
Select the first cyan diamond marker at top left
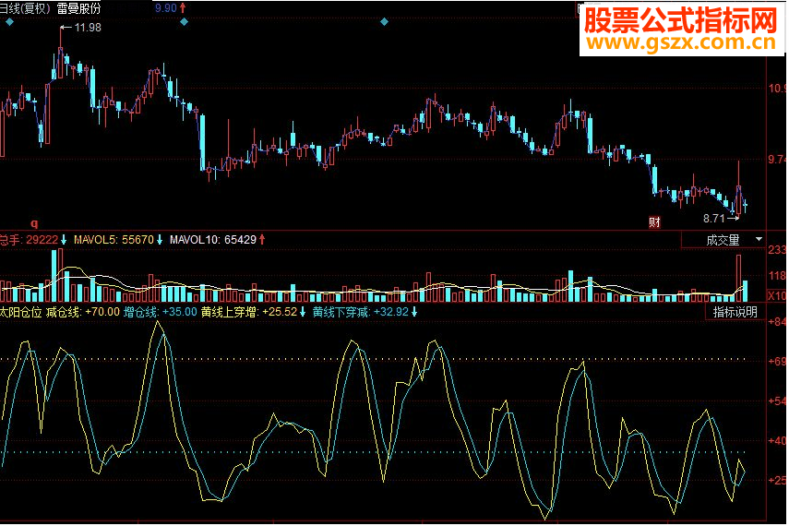click(x=9, y=22)
